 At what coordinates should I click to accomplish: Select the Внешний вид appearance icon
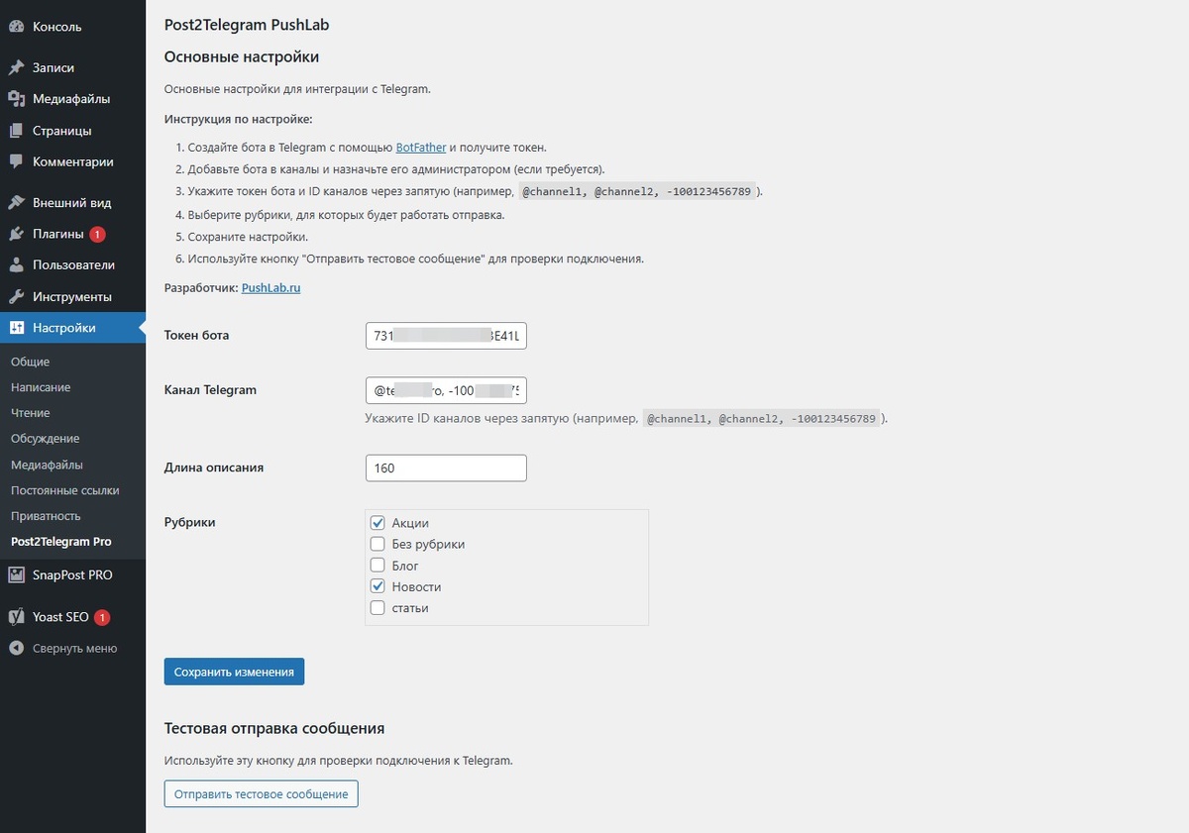click(x=18, y=202)
